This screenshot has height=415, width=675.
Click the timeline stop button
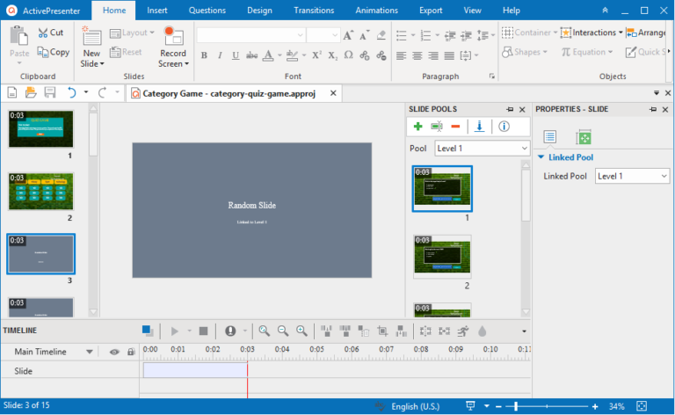(203, 331)
